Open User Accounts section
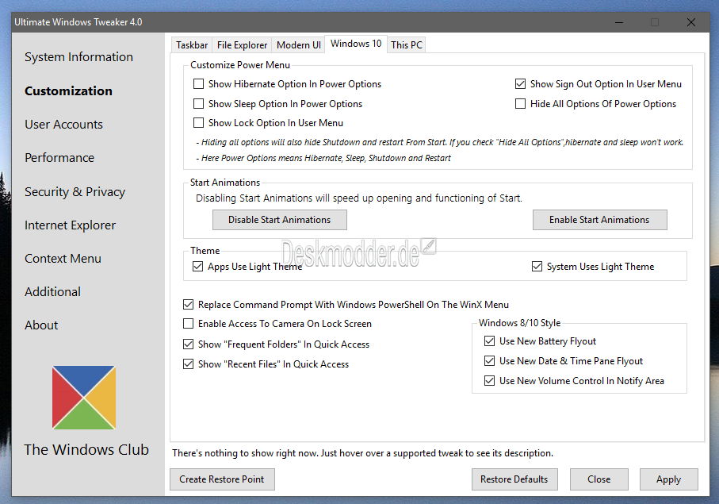This screenshot has height=504, width=719. (x=63, y=125)
